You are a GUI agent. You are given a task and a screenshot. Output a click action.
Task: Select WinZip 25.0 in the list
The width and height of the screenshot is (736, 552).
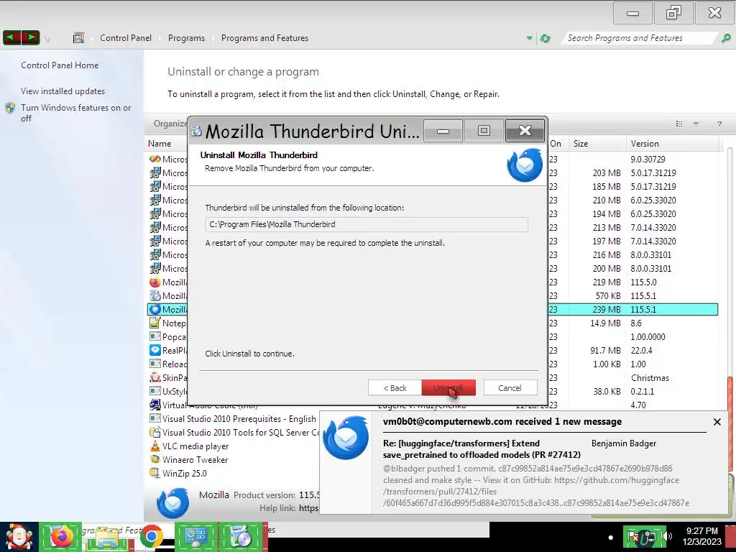[x=185, y=473]
